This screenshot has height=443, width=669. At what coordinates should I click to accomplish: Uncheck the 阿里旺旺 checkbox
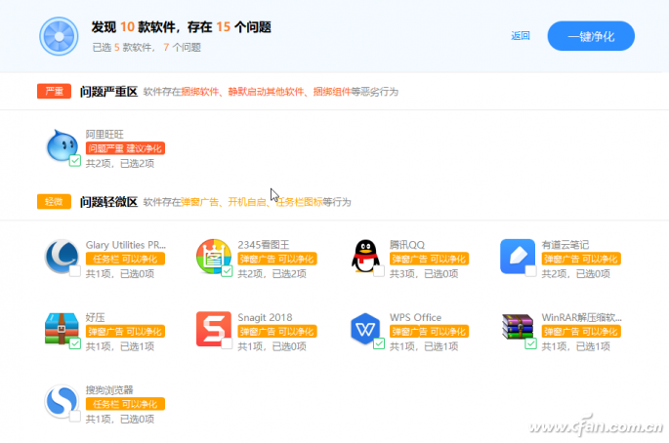click(x=74, y=161)
